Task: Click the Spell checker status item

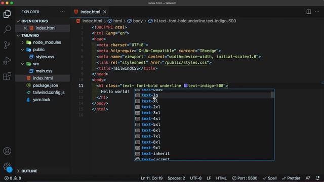Action: (270, 178)
